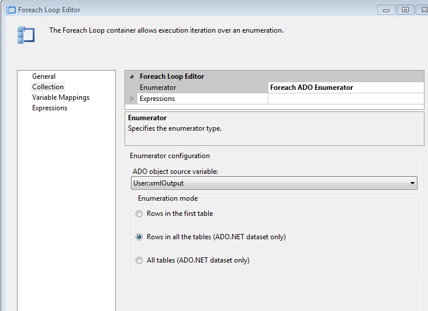
Task: Switch to the Collection page
Action: pyautogui.click(x=48, y=87)
